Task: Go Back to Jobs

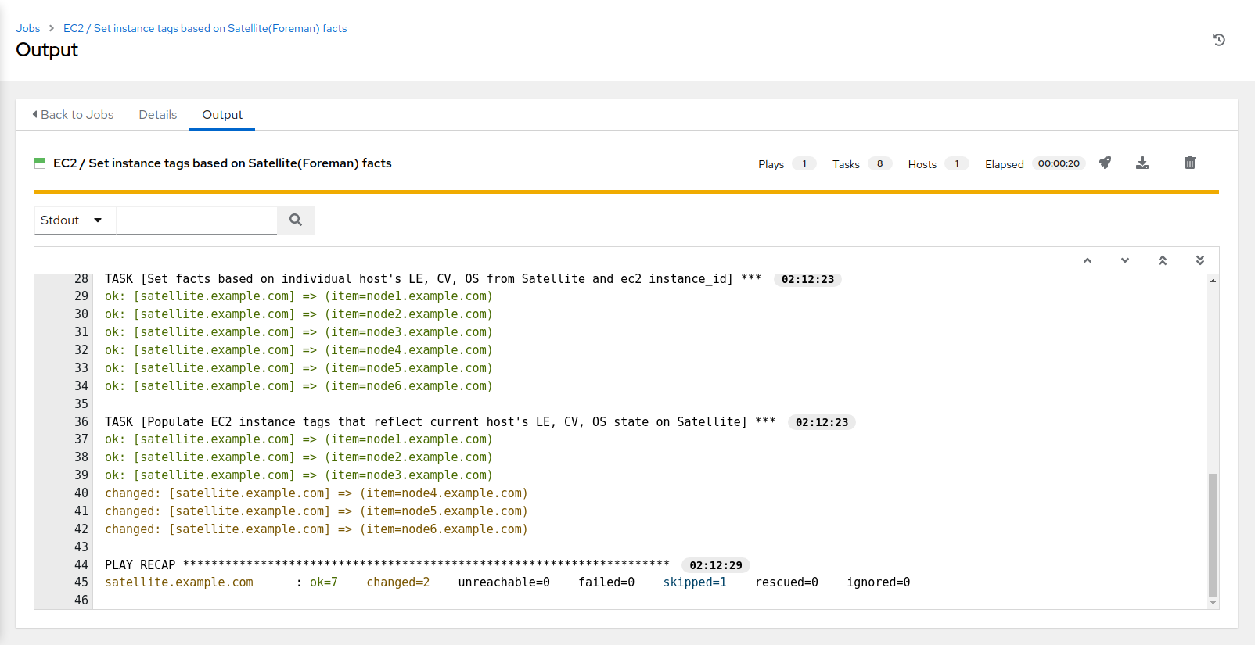Action: (x=73, y=115)
